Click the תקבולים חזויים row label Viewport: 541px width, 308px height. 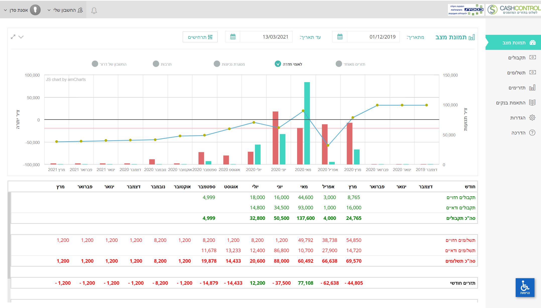[461, 197]
